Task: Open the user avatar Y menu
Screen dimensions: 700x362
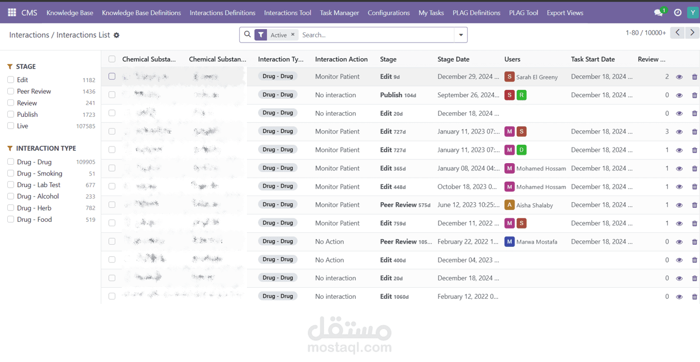Action: point(693,12)
